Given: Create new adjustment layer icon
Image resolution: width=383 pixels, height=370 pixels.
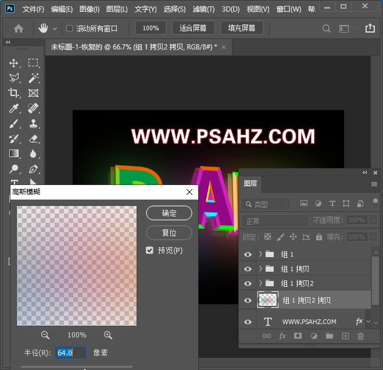Looking at the screenshot, I should click(x=314, y=336).
